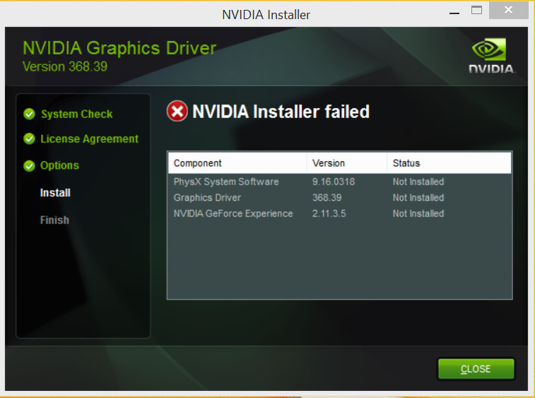Maximize the NVIDIA Installer window
Screen dimensions: 535x398
tap(476, 11)
